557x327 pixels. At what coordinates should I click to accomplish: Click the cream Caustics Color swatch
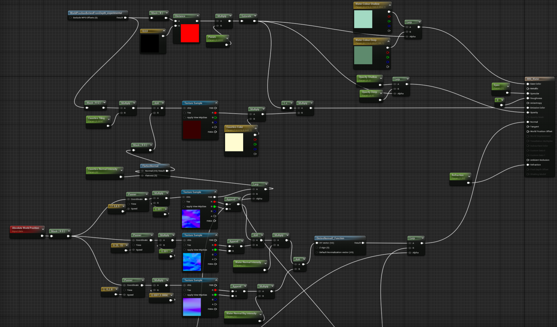(x=234, y=142)
